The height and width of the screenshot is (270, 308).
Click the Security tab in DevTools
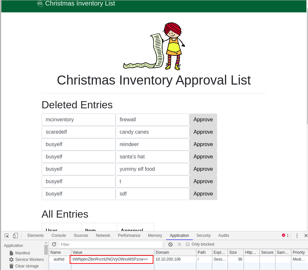tap(203, 236)
